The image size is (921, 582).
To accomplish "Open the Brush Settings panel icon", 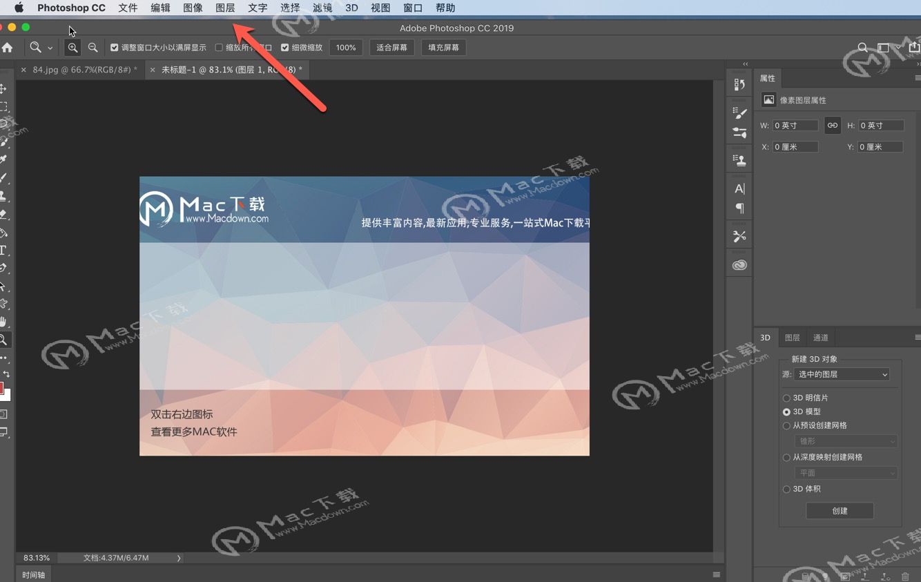I will pos(739,113).
